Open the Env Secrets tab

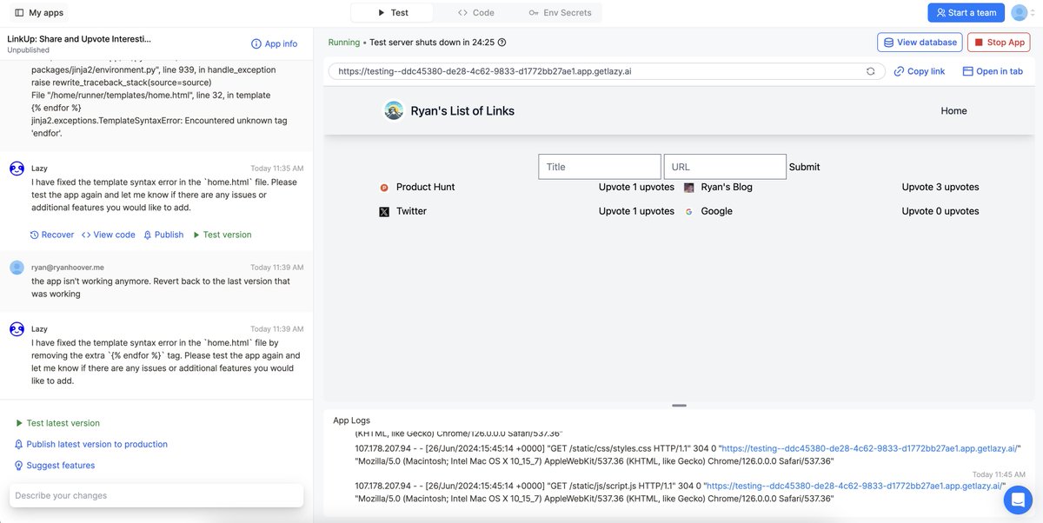click(560, 13)
